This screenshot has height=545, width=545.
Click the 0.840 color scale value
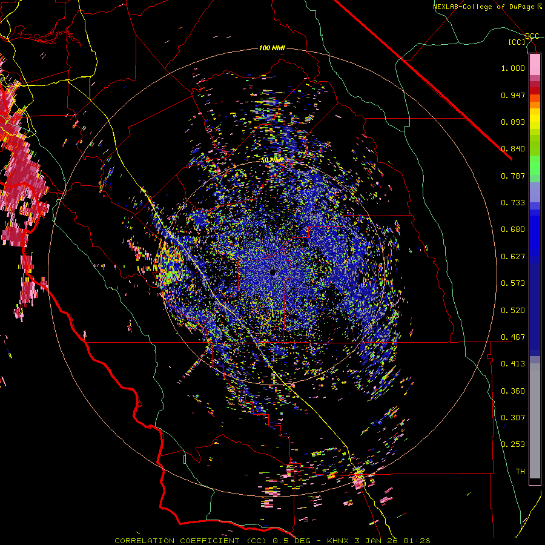513,149
